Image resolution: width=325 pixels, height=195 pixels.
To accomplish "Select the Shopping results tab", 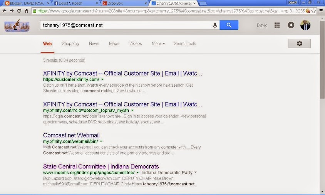I will (70, 44).
